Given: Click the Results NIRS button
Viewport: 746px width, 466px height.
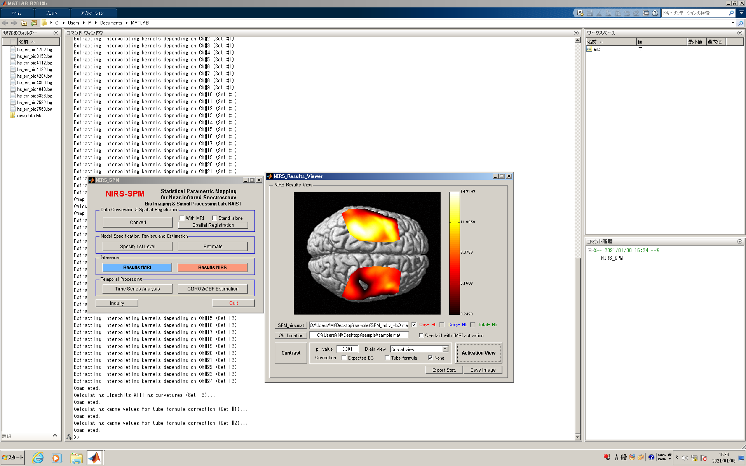Looking at the screenshot, I should (212, 268).
